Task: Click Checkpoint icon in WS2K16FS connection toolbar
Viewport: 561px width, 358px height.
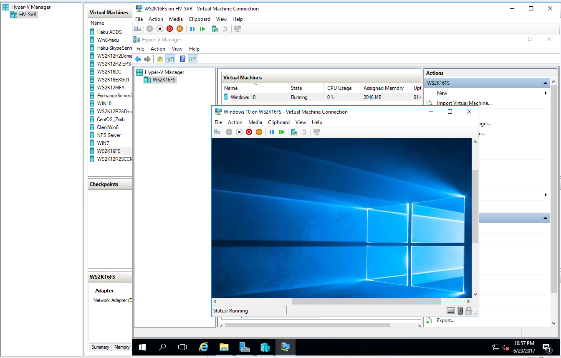Action: (x=215, y=29)
